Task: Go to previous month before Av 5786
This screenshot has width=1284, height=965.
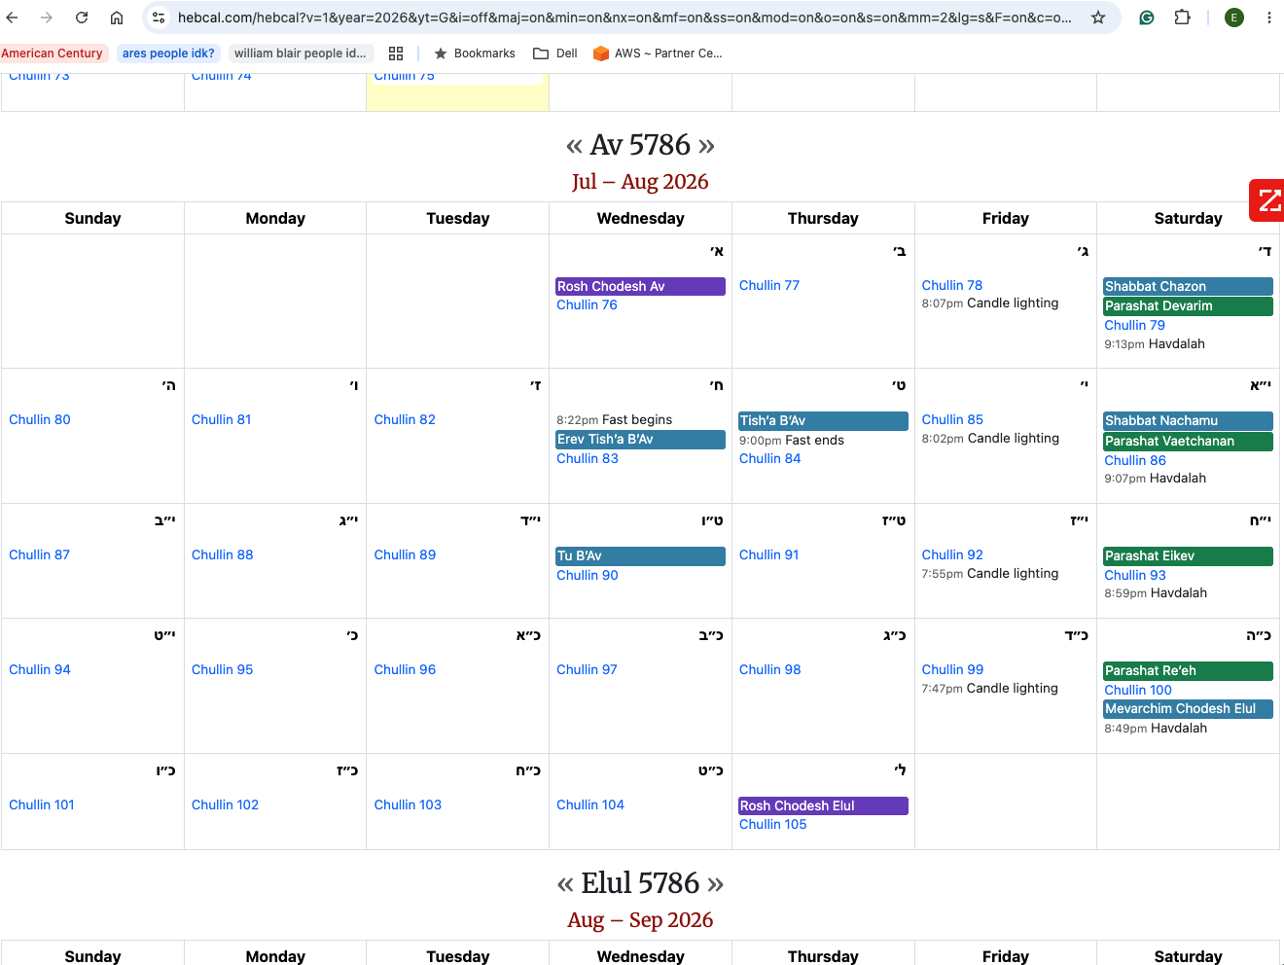Action: click(x=574, y=146)
